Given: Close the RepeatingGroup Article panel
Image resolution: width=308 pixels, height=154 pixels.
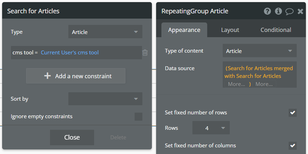Looking at the screenshot, I should point(300,11).
